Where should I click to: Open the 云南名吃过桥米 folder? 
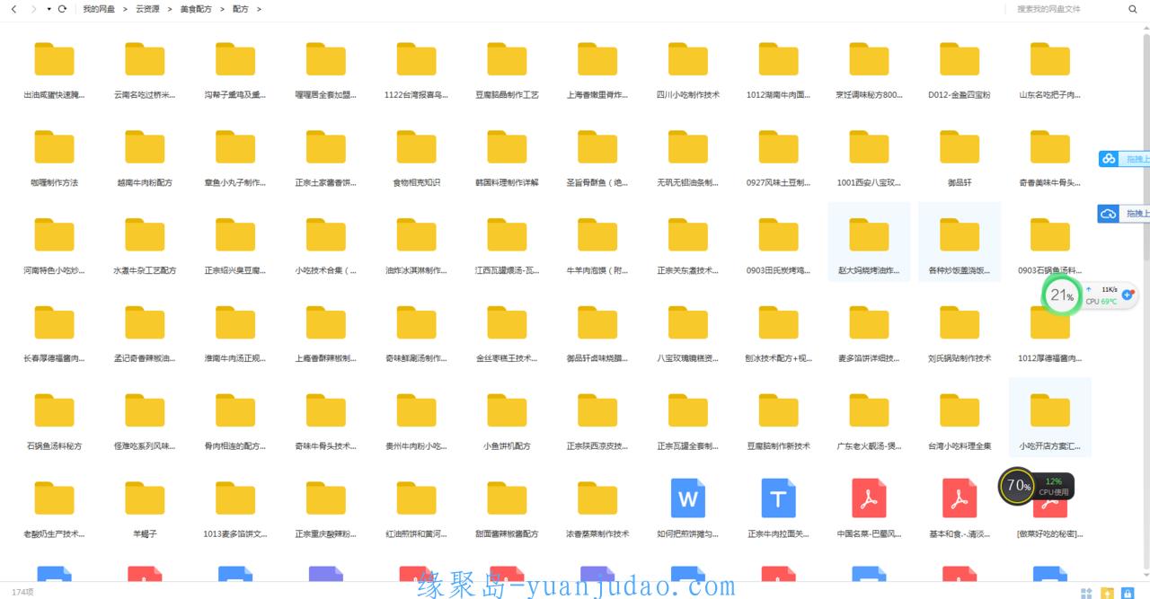(145, 69)
